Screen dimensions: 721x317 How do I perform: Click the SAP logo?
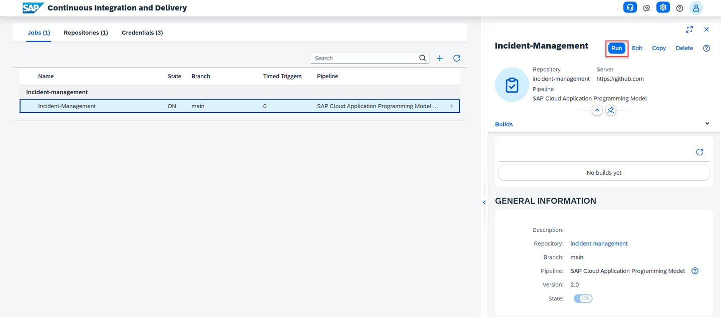pos(33,8)
